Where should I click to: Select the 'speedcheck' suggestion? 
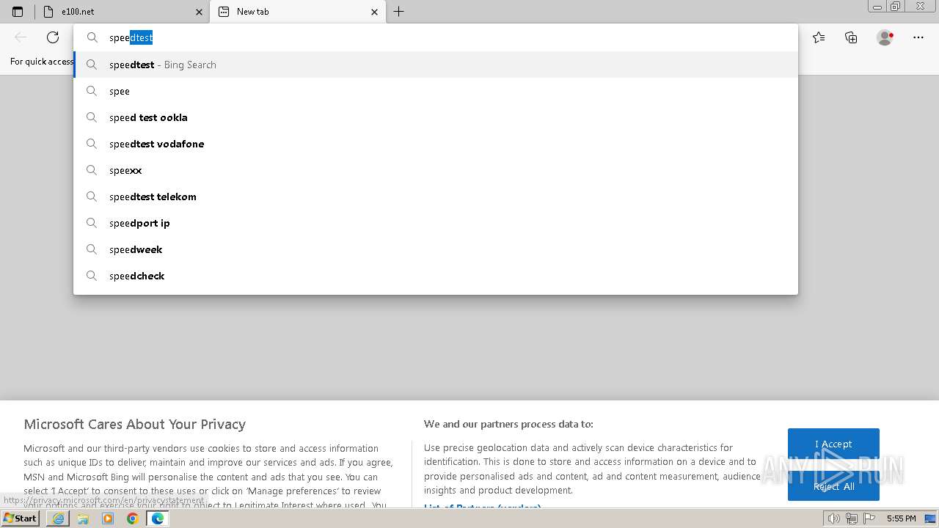436,276
